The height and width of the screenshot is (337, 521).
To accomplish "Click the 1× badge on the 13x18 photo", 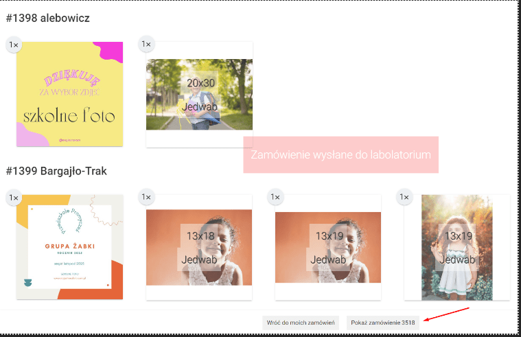I will click(x=146, y=198).
